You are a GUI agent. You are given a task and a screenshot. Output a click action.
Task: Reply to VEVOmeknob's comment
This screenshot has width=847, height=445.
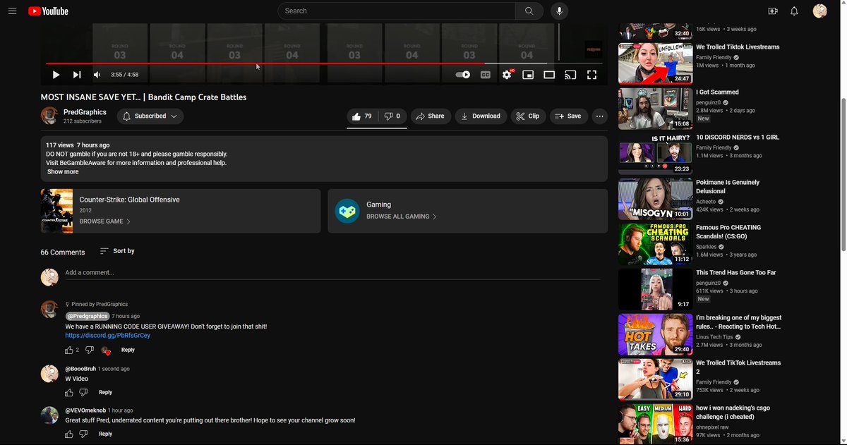pyautogui.click(x=105, y=434)
